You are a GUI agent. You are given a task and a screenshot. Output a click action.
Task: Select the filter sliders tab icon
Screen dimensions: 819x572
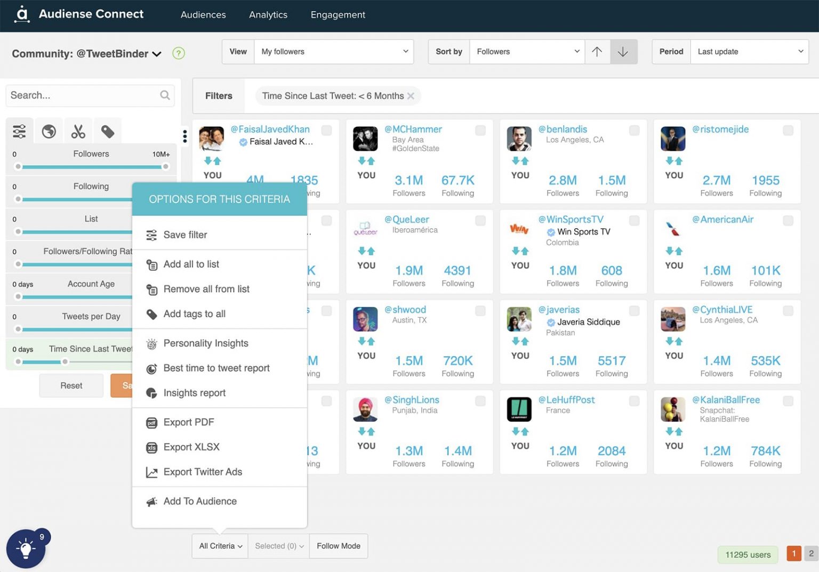(x=19, y=131)
